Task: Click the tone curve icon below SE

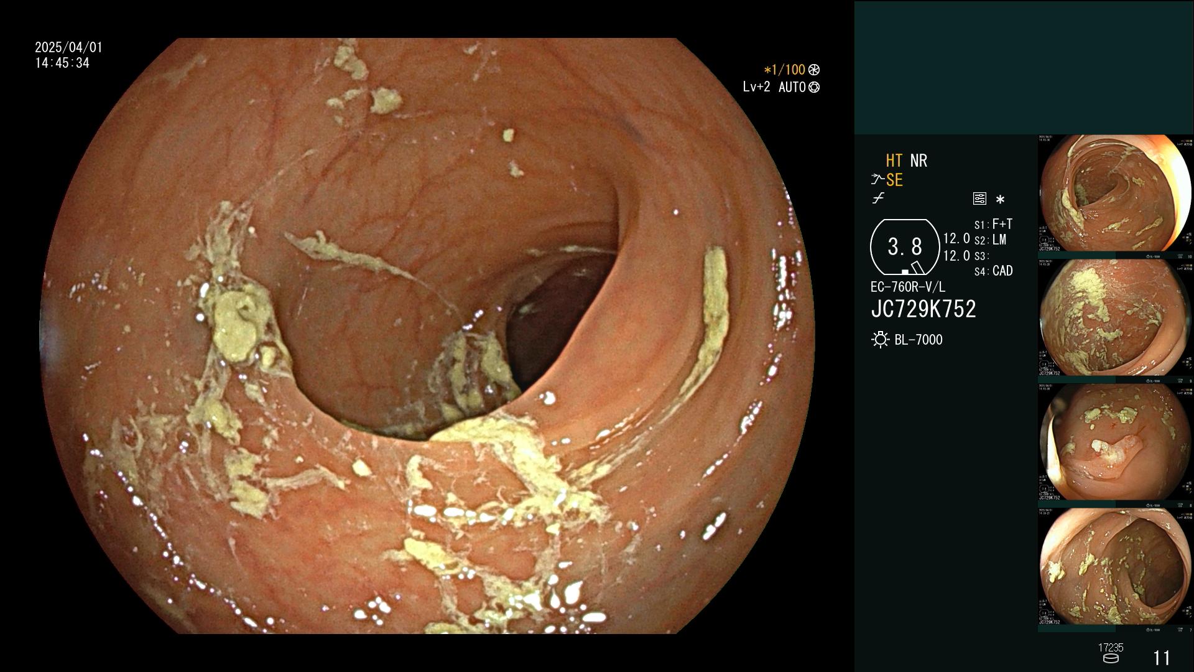Action: 878,199
